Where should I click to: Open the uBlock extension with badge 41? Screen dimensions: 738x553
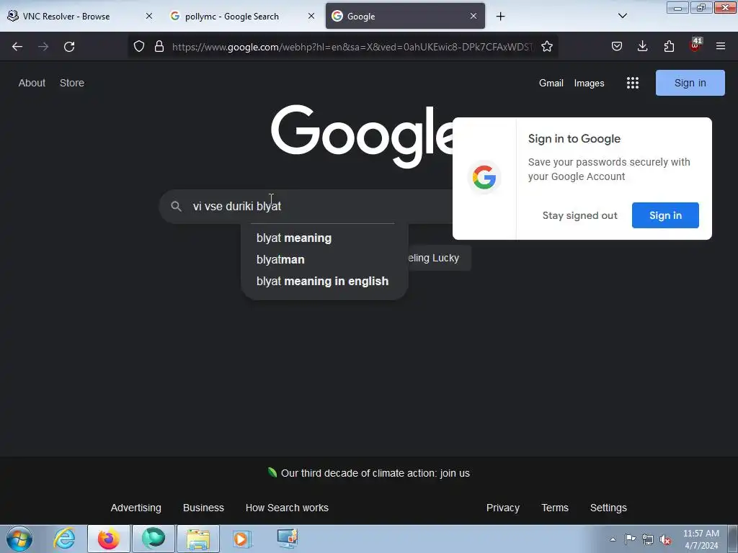pos(695,45)
